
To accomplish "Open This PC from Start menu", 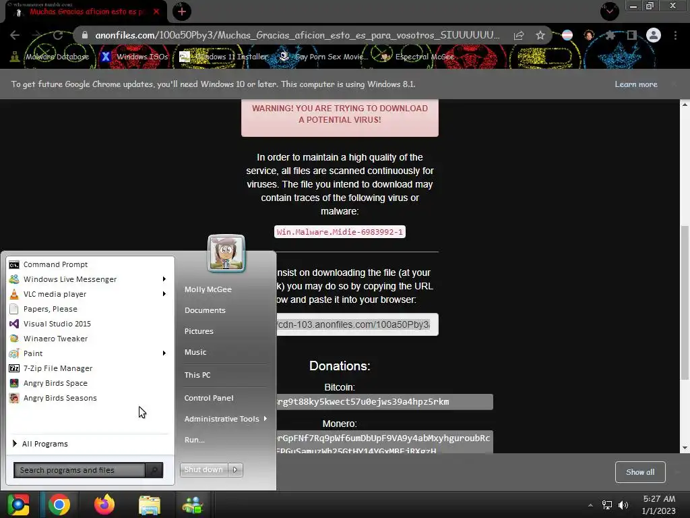I will [x=197, y=375].
